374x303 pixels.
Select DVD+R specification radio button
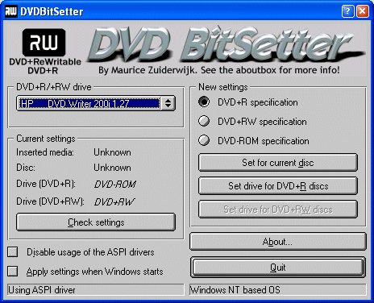(204, 102)
